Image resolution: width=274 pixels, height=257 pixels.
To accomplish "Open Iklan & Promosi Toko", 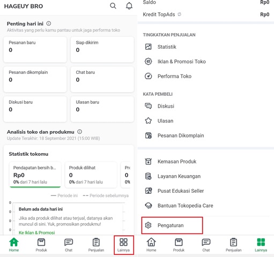I will click(x=205, y=62).
